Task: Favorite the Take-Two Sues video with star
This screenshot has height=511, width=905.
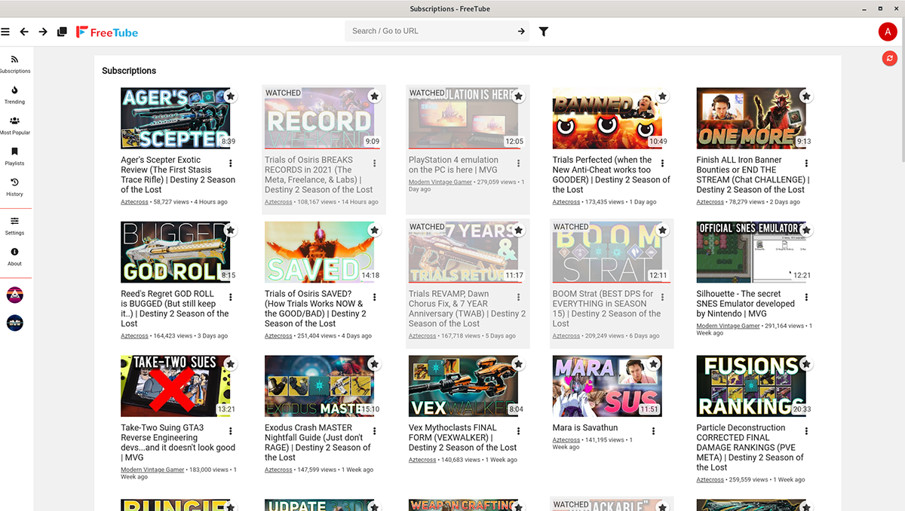Action: (230, 364)
